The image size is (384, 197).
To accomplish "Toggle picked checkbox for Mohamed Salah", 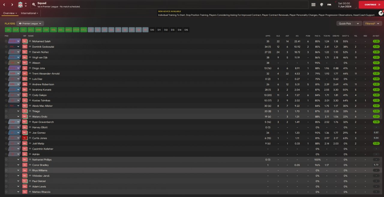I will (x=6, y=41).
